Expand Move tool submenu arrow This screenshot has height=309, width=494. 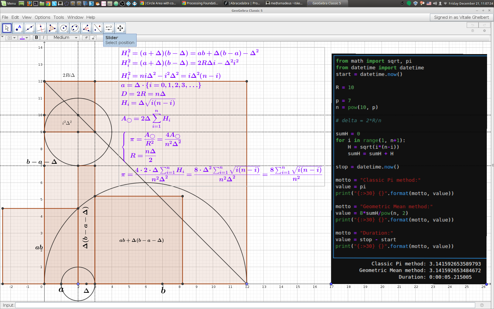tap(11, 32)
